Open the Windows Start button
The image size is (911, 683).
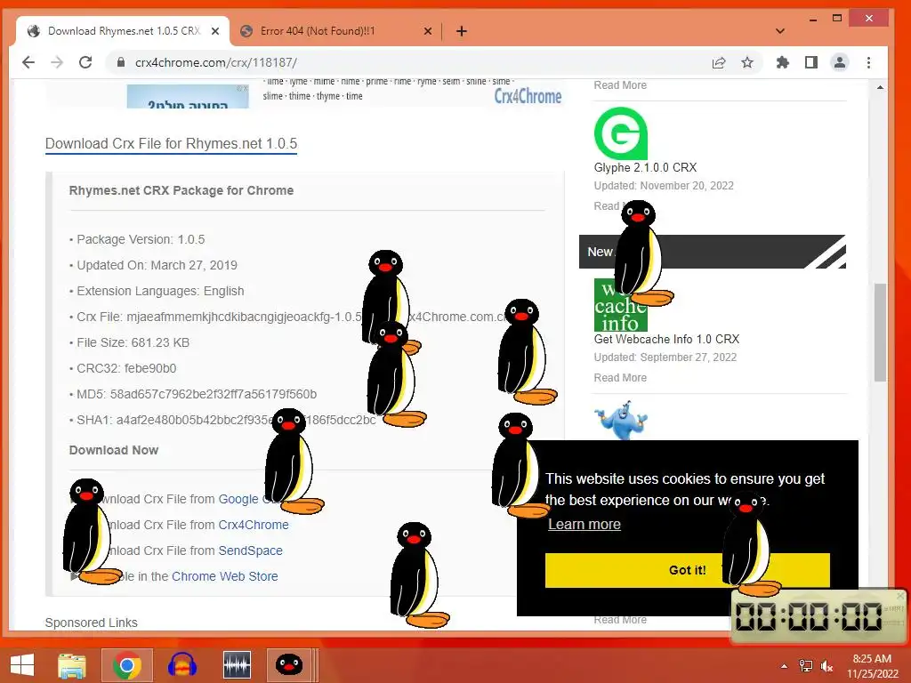22,665
